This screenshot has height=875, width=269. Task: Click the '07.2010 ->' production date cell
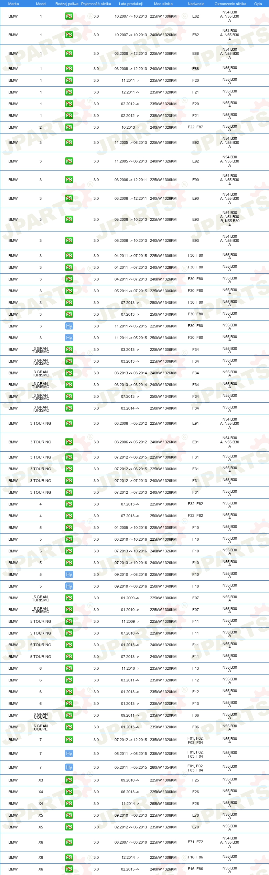130,633
